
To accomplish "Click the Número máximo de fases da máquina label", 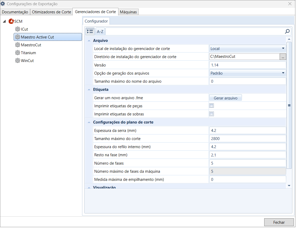I will 127,171.
